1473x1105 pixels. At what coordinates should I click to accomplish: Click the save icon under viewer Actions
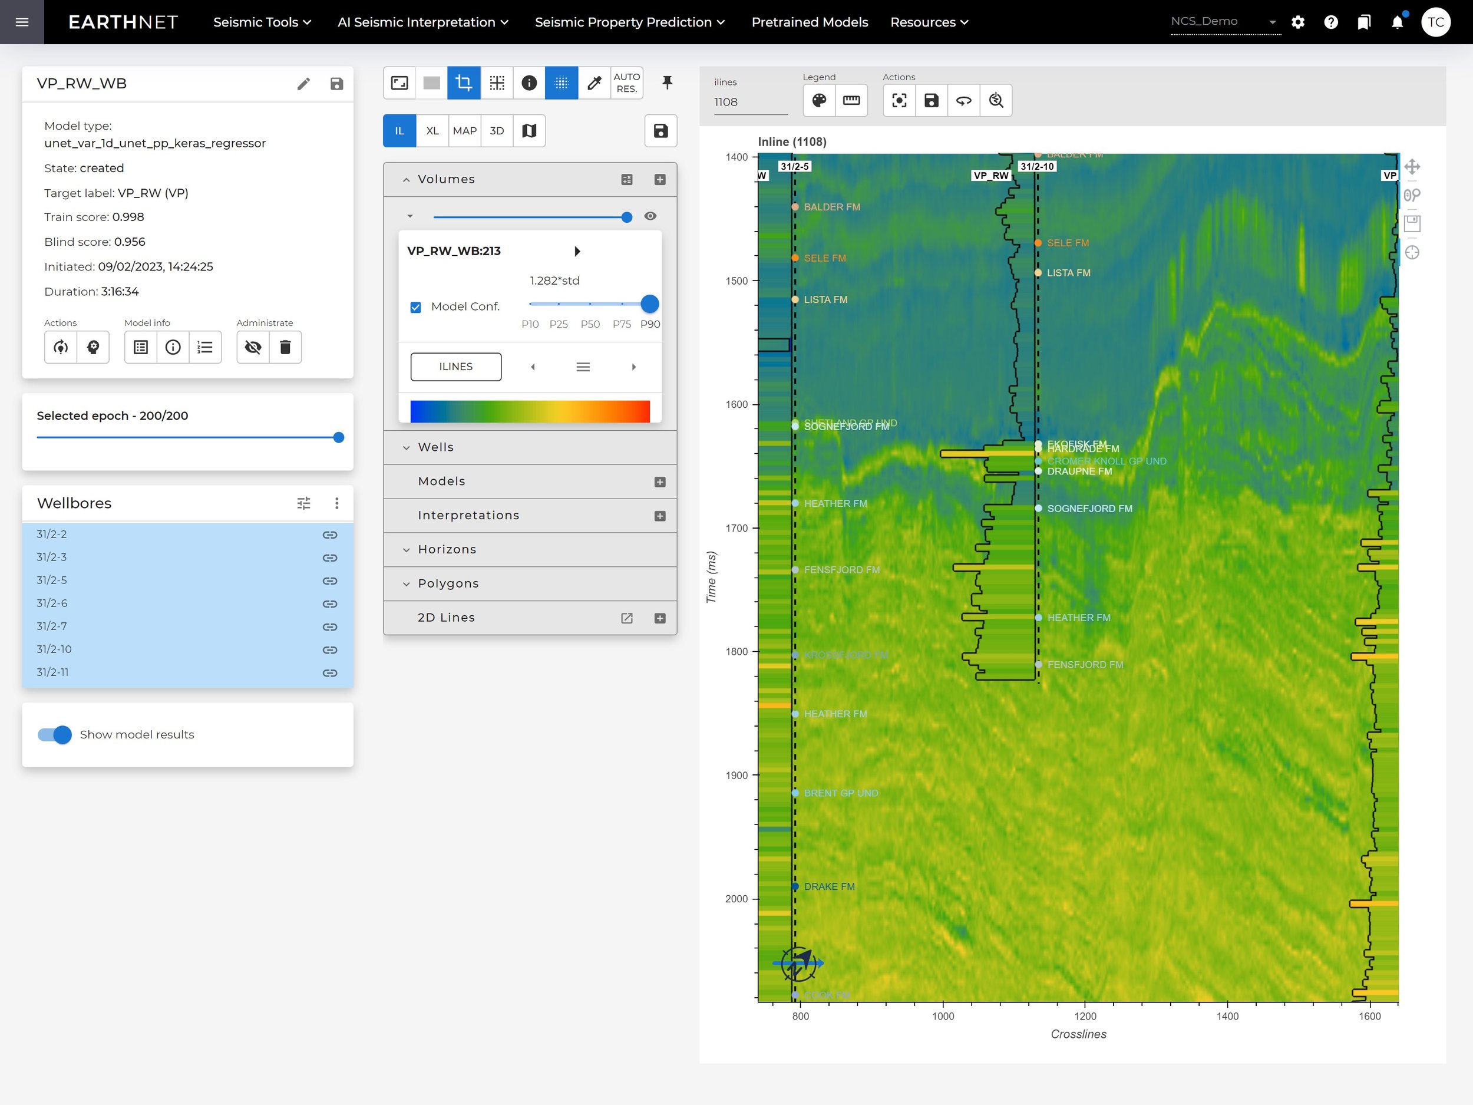(931, 101)
